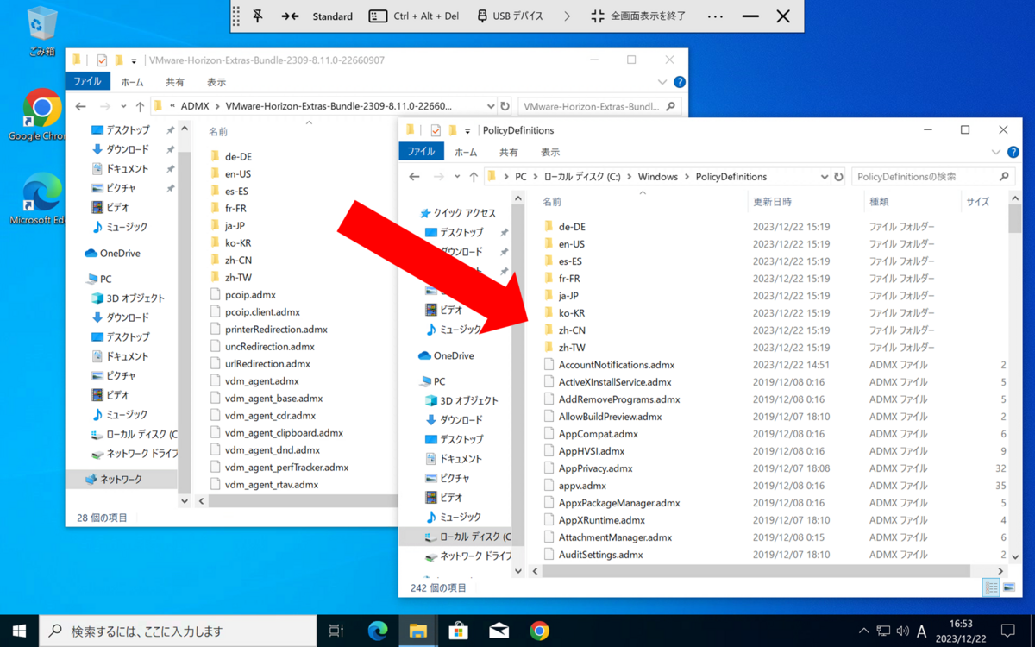Image resolution: width=1035 pixels, height=647 pixels.
Task: Select de-DE folder in PolicyDefinitions
Action: [x=572, y=227]
